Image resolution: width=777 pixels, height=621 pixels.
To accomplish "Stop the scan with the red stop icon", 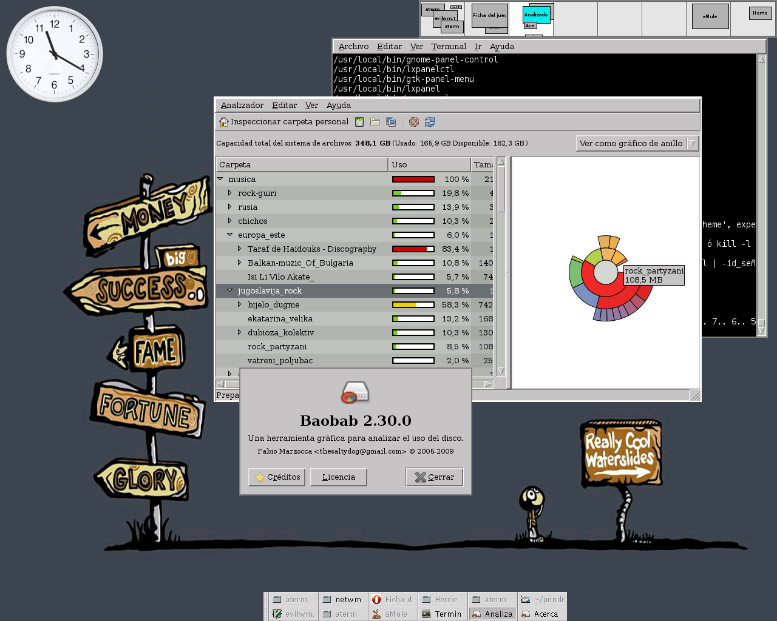I will click(414, 122).
